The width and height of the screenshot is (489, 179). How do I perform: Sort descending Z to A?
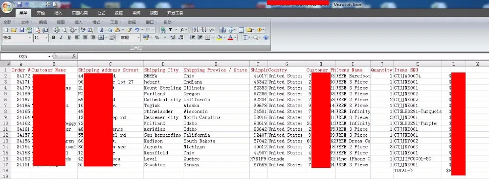tap(203, 30)
